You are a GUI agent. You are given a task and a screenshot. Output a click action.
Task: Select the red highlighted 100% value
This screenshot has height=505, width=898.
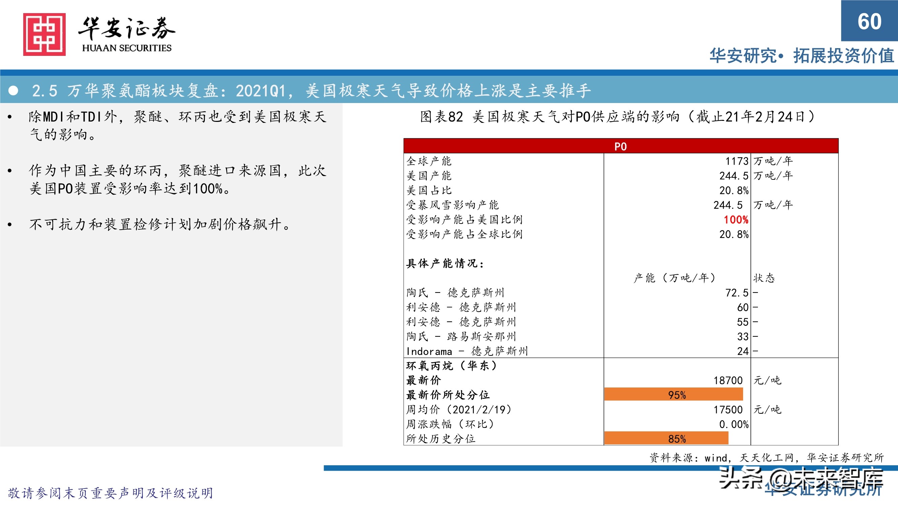click(x=736, y=220)
